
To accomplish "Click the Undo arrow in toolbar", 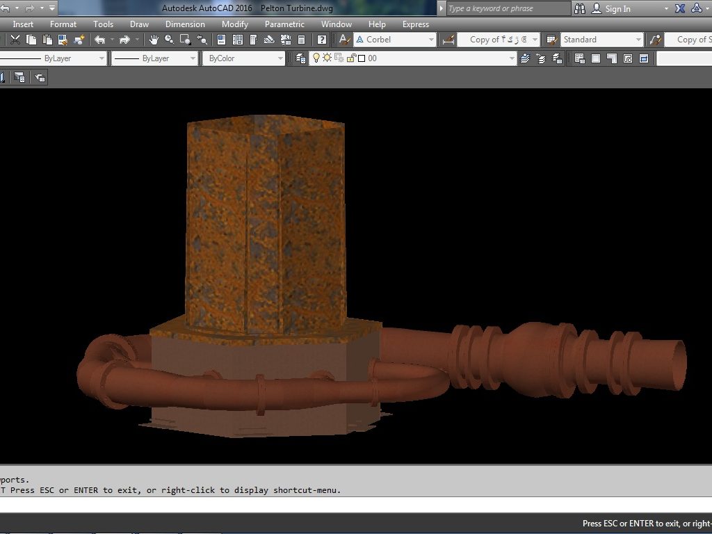I will (99, 40).
